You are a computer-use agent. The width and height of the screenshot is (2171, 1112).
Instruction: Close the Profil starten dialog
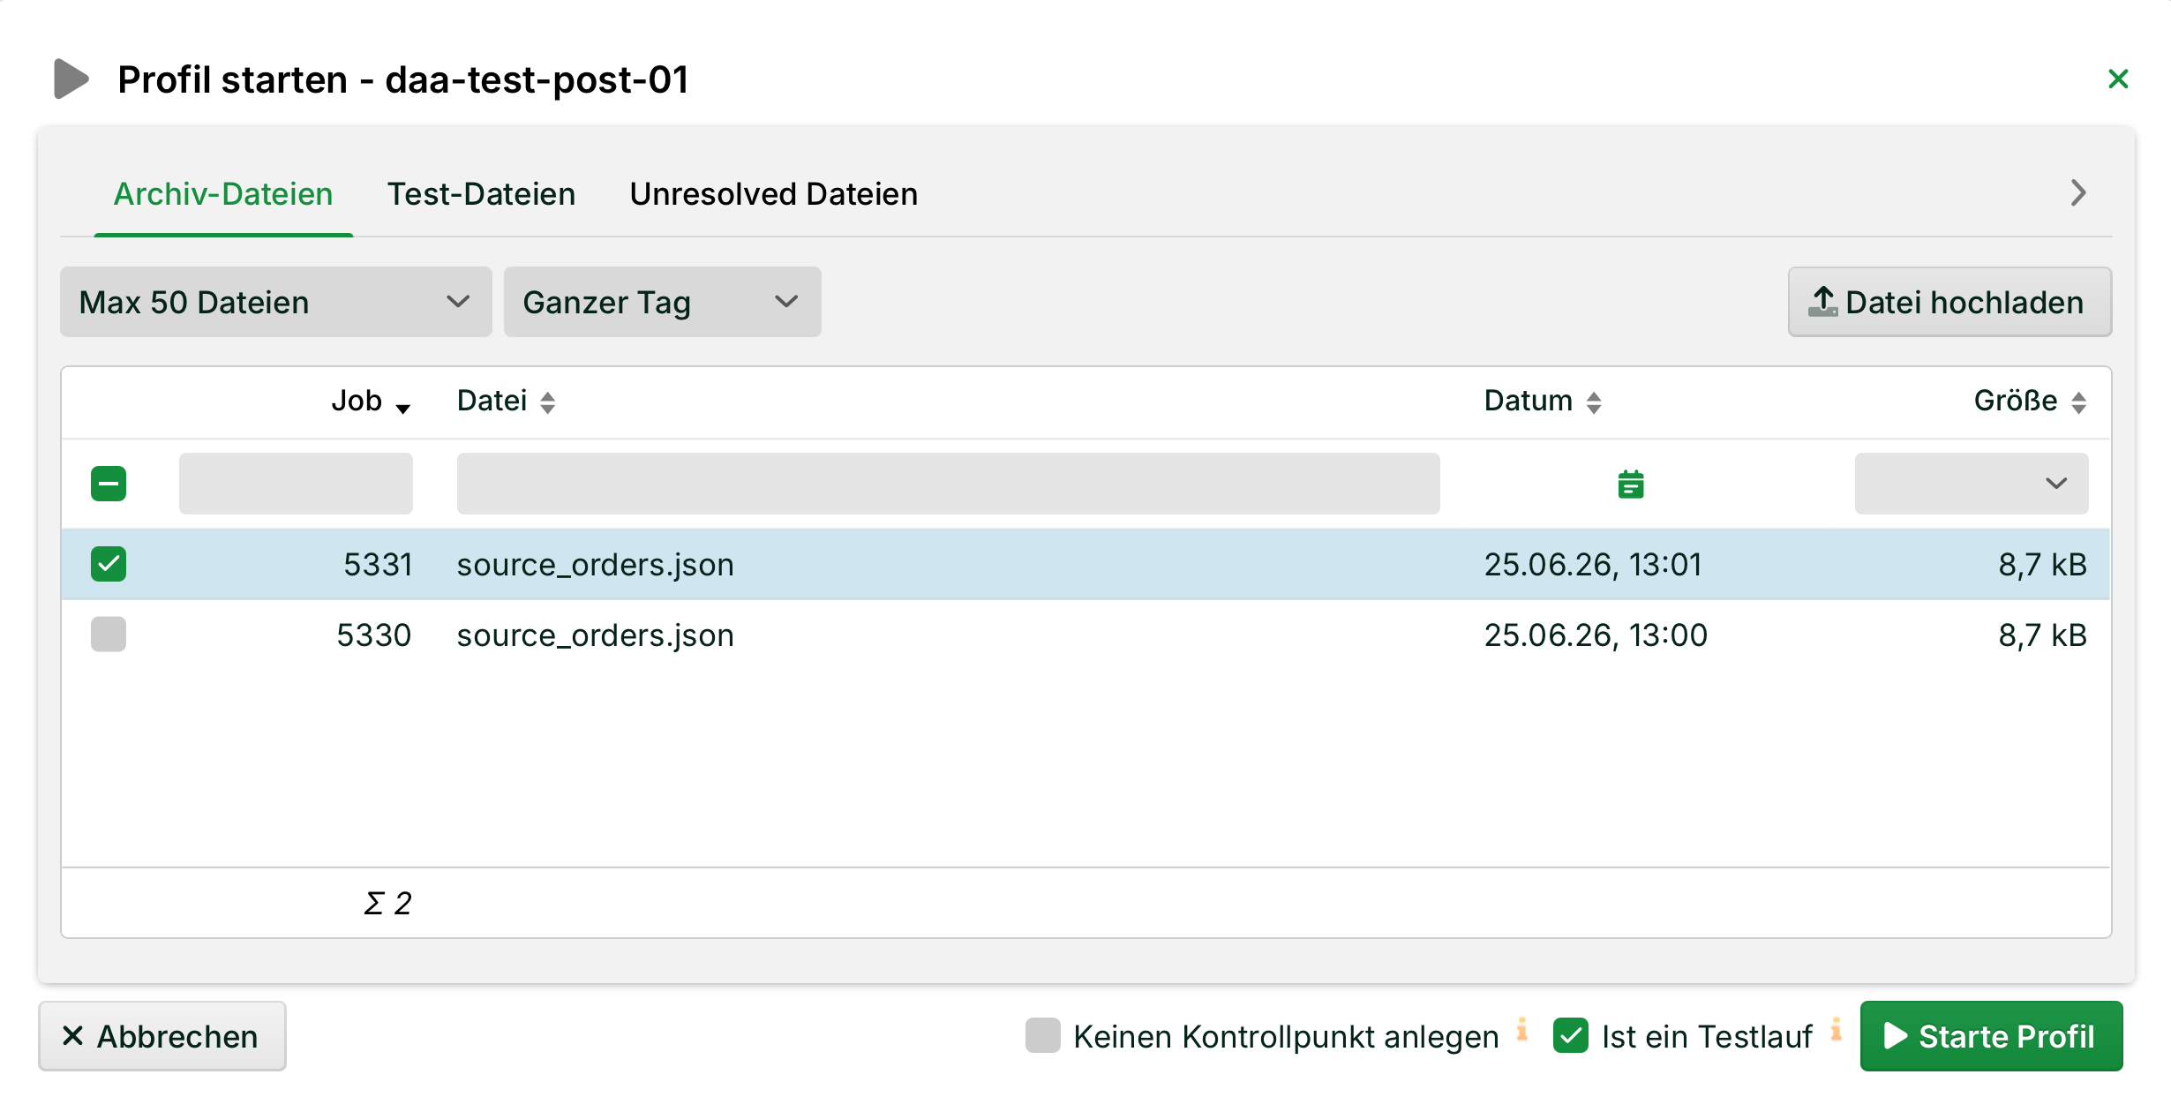click(x=2117, y=79)
